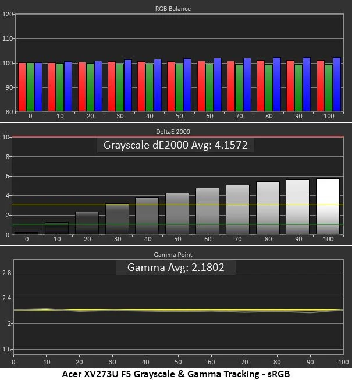
Task: Click the DeltaE bar at 10
Action: [x=57, y=228]
